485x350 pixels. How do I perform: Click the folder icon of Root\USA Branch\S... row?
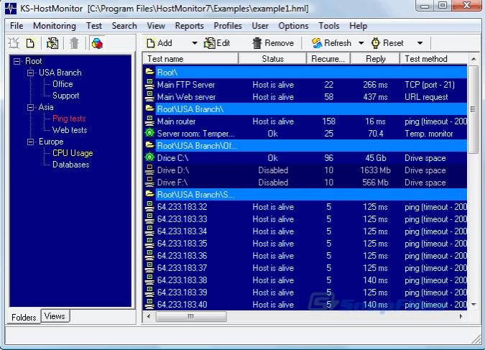tap(149, 194)
